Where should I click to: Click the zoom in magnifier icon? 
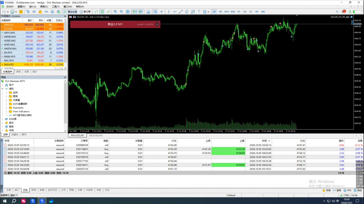[x=115, y=12]
